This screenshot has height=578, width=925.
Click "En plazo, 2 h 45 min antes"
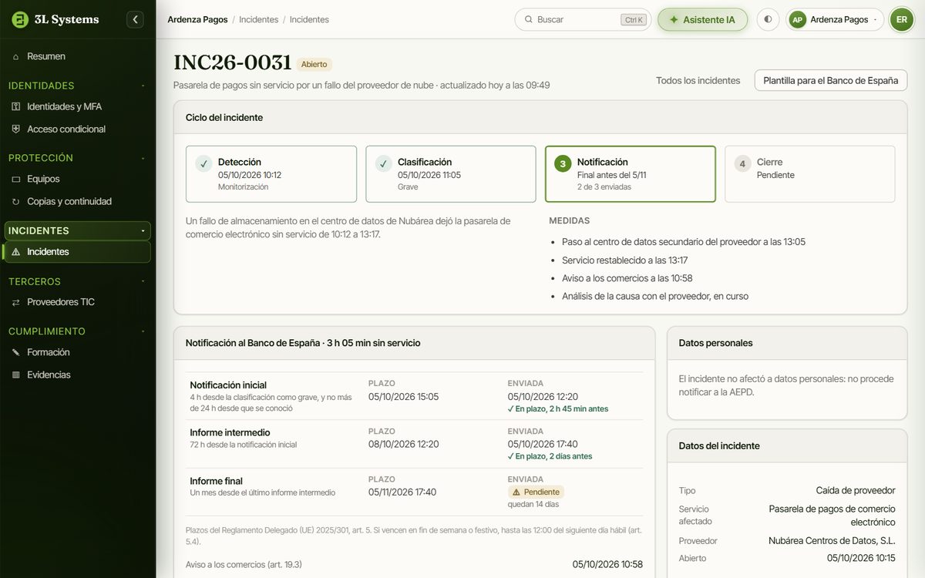pos(558,409)
